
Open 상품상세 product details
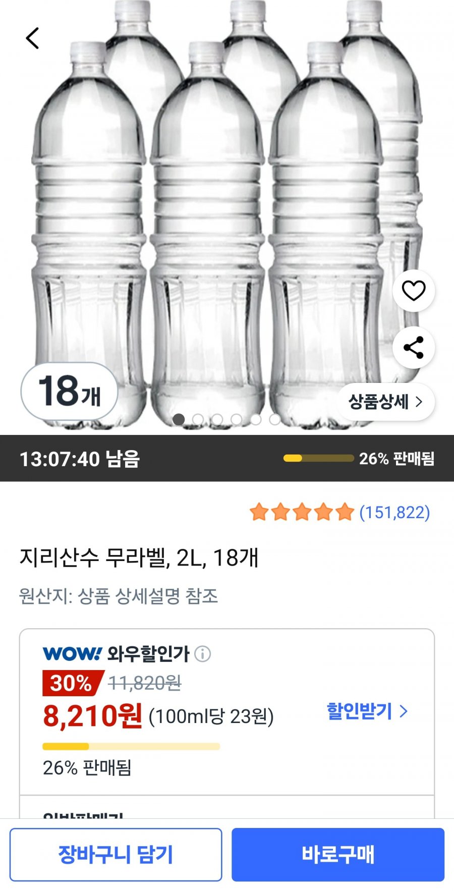pos(385,402)
